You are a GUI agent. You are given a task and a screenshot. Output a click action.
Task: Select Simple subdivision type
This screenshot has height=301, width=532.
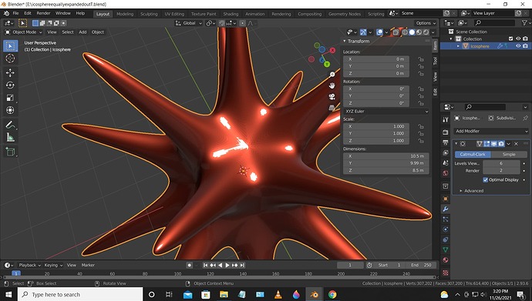[x=509, y=155]
